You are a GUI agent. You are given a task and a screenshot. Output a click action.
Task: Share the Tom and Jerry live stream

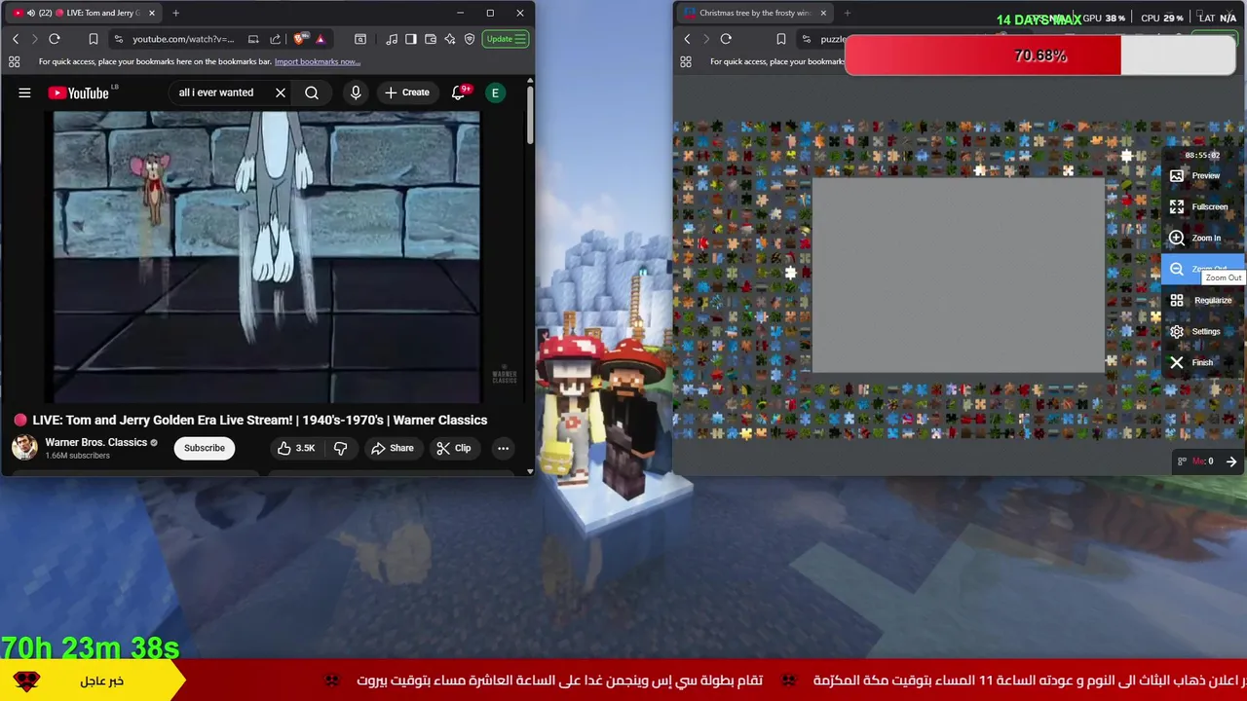pos(393,448)
